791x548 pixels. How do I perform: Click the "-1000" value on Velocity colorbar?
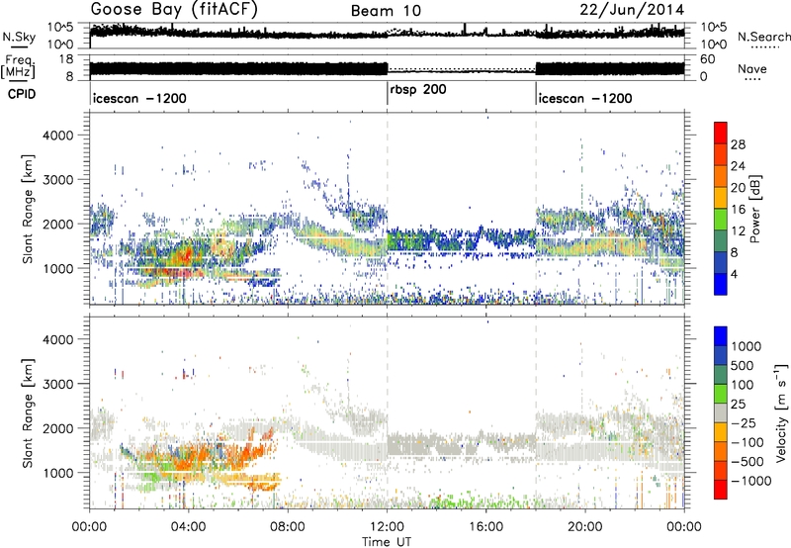point(751,481)
